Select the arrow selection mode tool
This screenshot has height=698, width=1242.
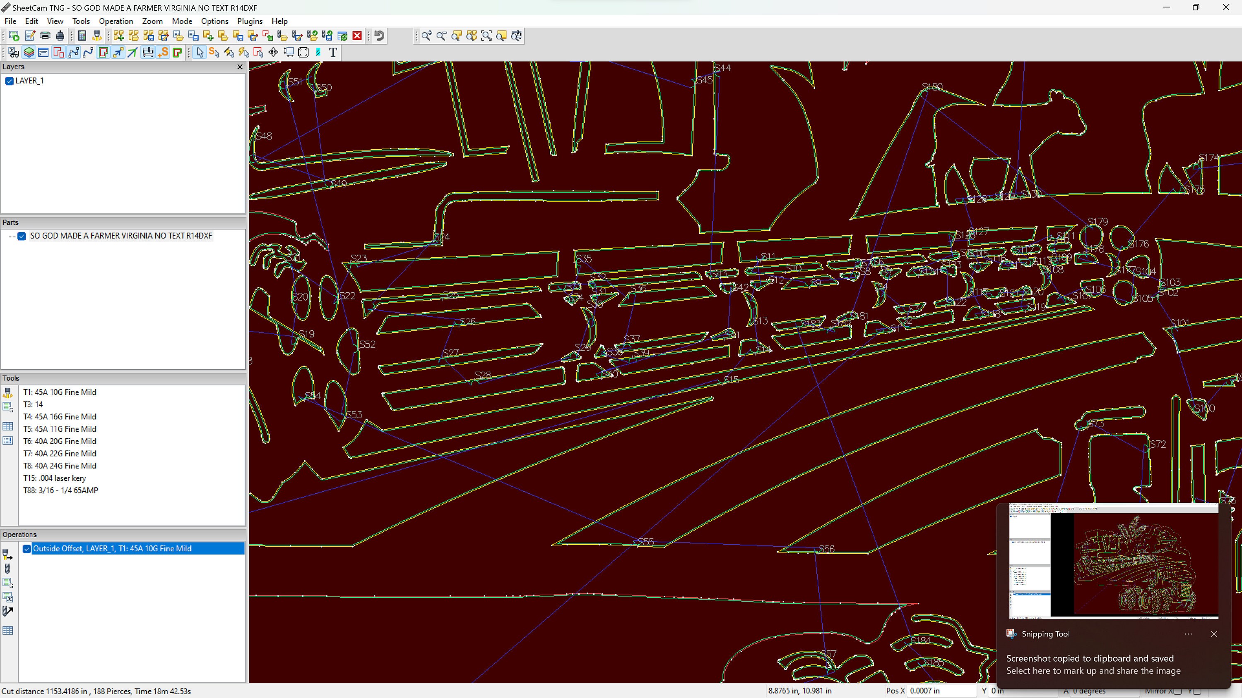tap(200, 53)
